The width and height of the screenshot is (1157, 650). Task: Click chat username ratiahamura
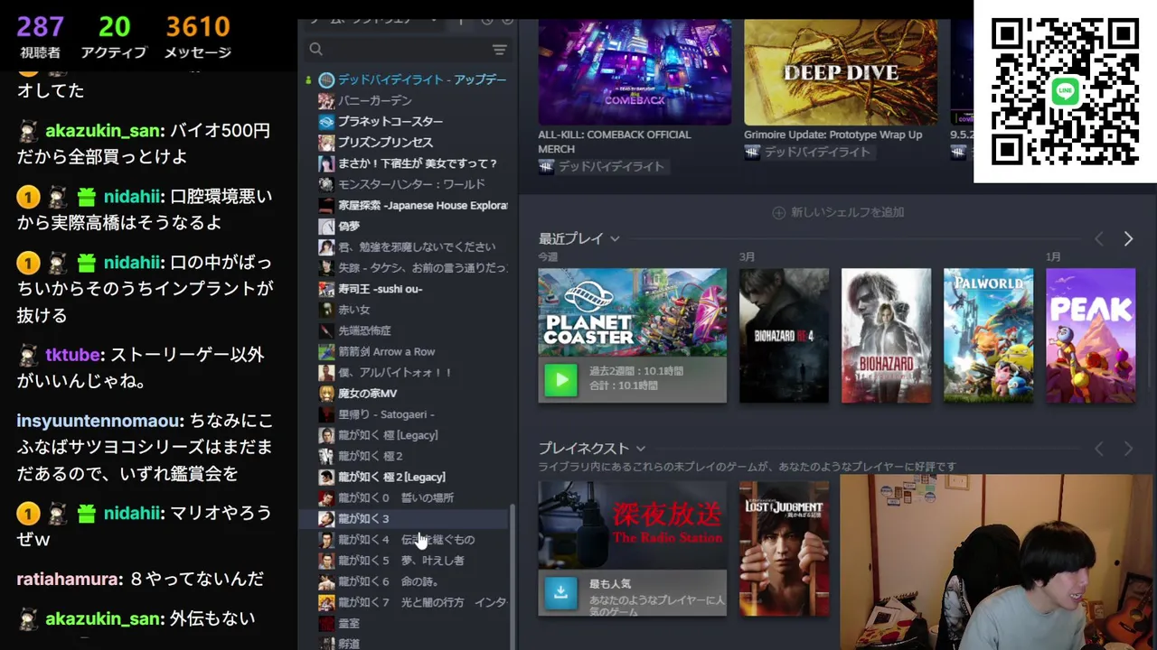67,579
